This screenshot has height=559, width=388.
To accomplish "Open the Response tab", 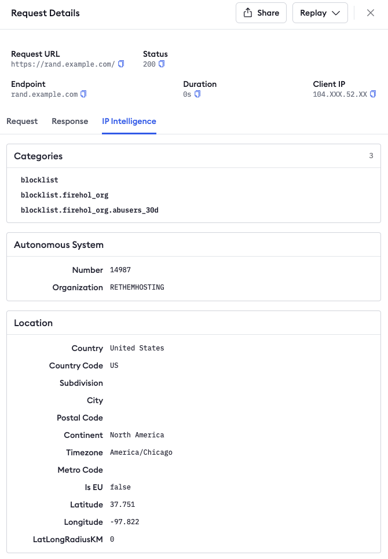I will click(70, 121).
